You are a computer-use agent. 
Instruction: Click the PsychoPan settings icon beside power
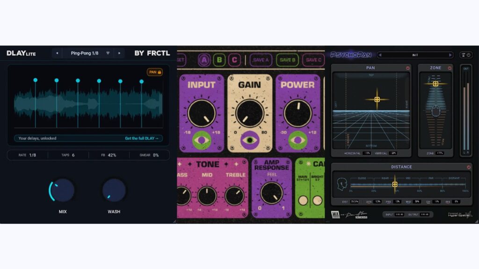[x=464, y=55]
